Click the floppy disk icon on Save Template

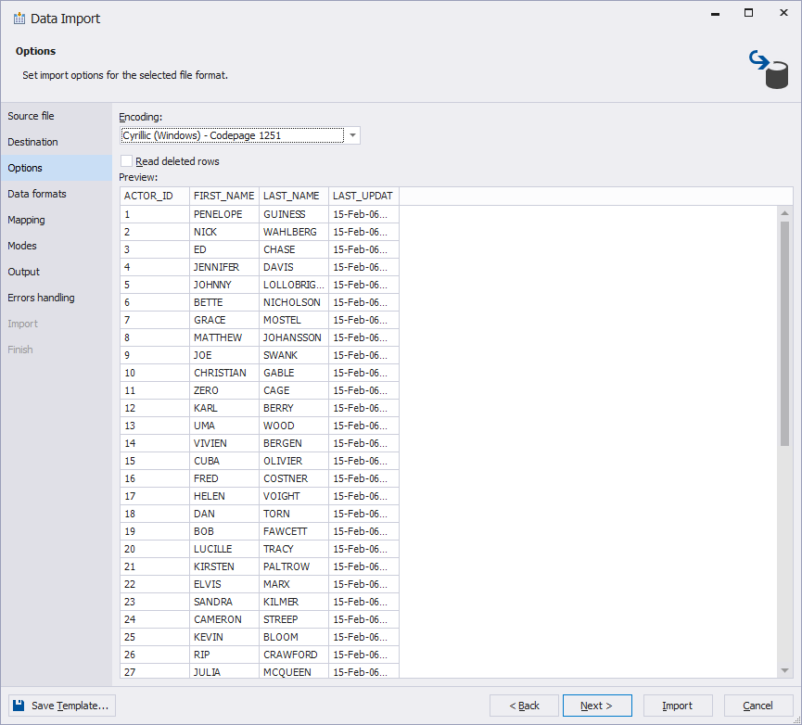19,706
